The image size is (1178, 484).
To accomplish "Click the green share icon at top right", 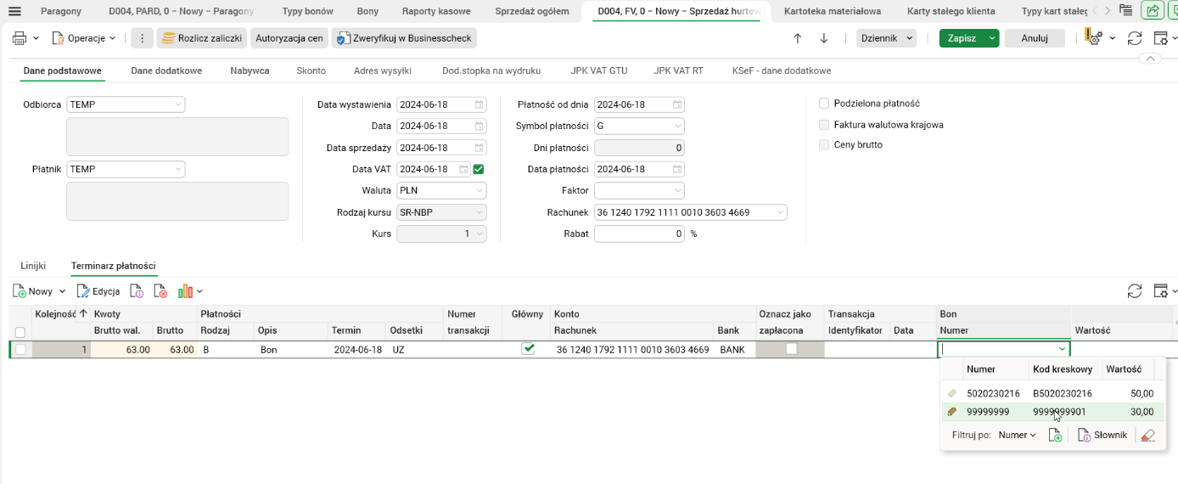I will point(1153,10).
